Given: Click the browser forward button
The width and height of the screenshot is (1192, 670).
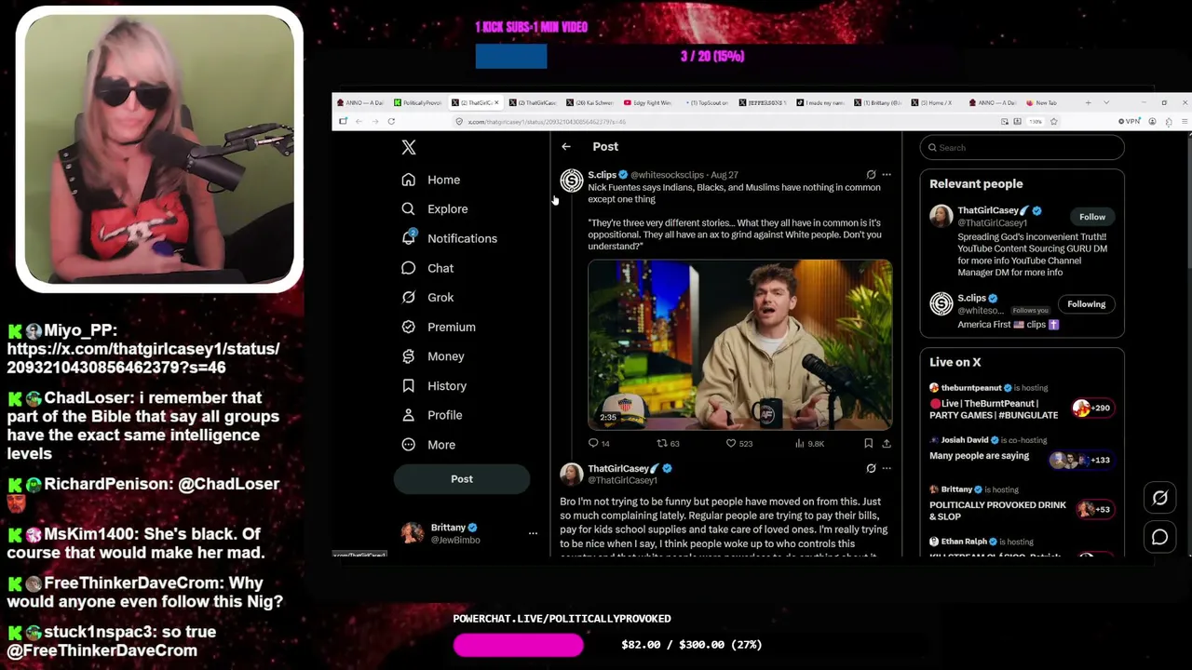Looking at the screenshot, I should coord(375,121).
